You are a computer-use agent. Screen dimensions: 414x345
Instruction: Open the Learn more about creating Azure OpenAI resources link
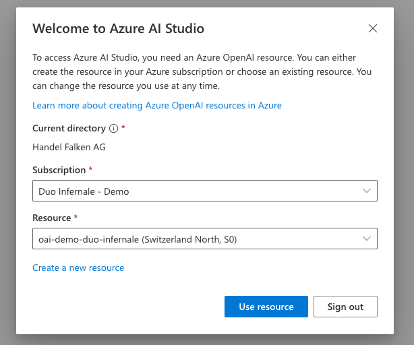pos(157,105)
